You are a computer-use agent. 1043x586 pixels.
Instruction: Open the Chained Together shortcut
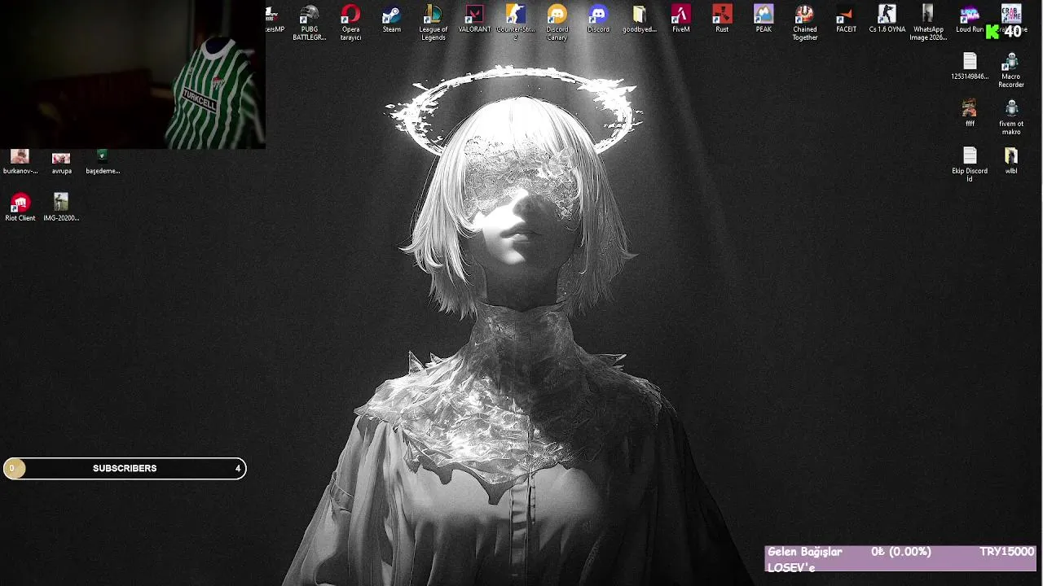click(x=804, y=22)
